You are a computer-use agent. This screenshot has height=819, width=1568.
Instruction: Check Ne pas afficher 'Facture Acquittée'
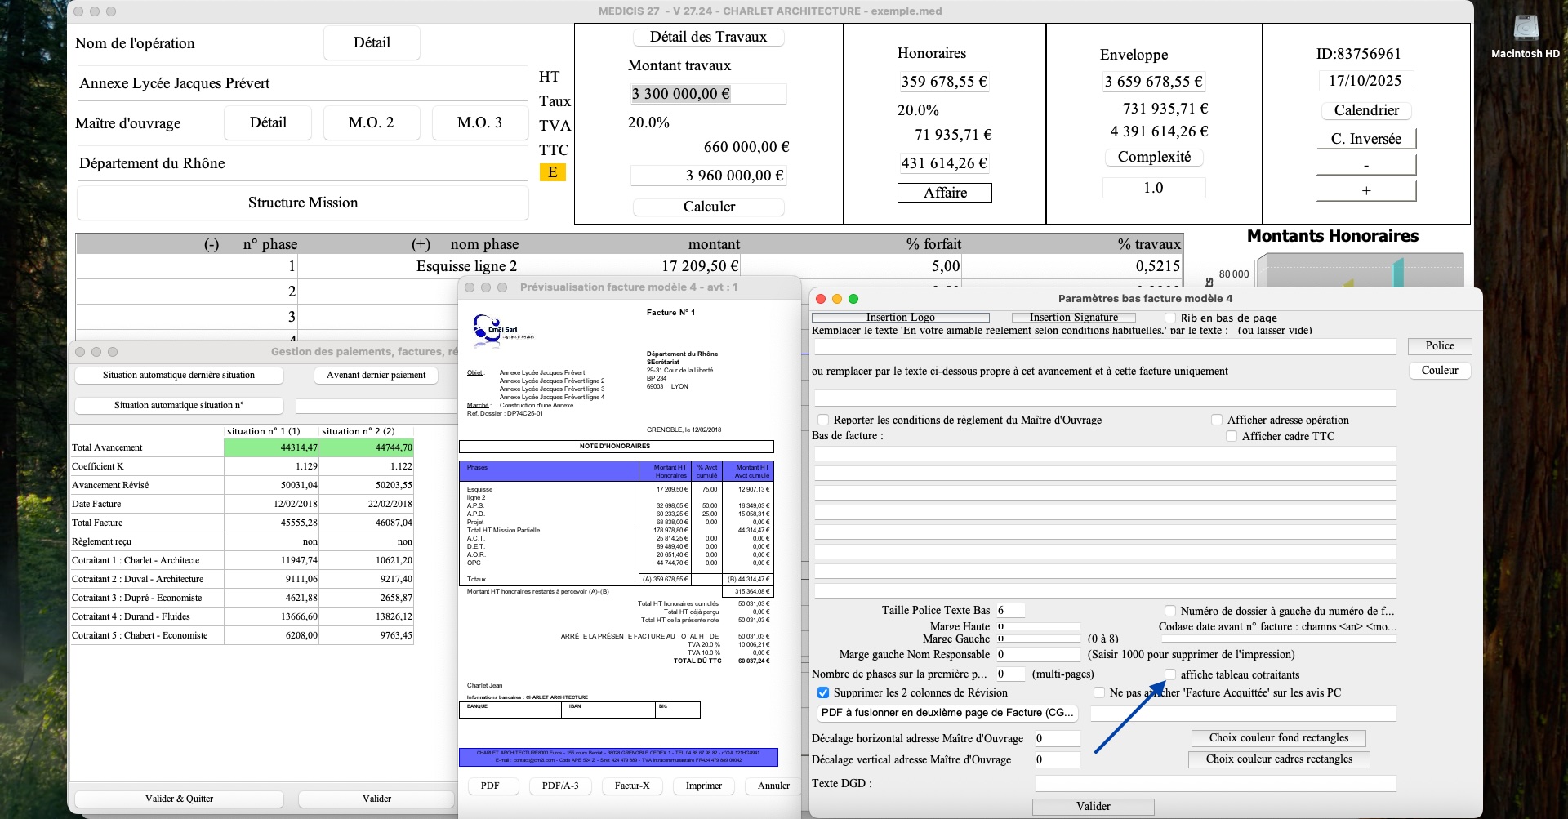coord(1099,692)
